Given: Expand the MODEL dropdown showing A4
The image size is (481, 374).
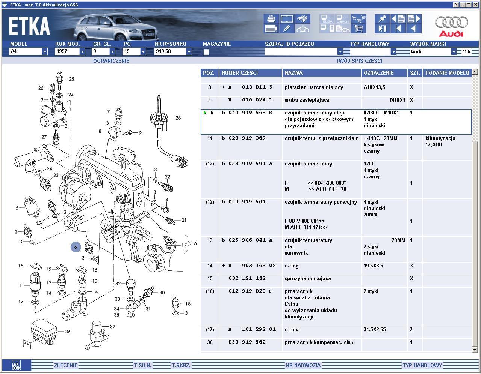Looking at the screenshot, I should coord(45,52).
